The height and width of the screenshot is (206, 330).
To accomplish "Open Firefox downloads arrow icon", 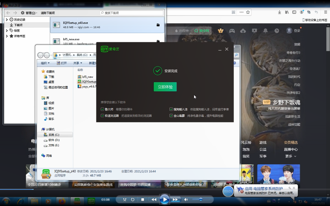I will point(280,12).
